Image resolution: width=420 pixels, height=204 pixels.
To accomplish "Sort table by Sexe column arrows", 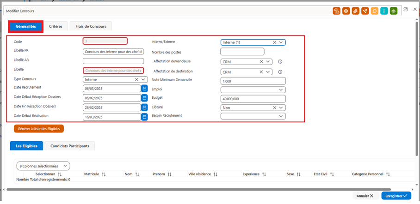I will (299, 174).
